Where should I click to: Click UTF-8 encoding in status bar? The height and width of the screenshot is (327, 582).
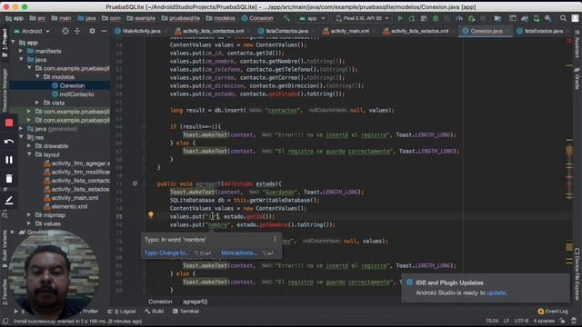(x=521, y=321)
